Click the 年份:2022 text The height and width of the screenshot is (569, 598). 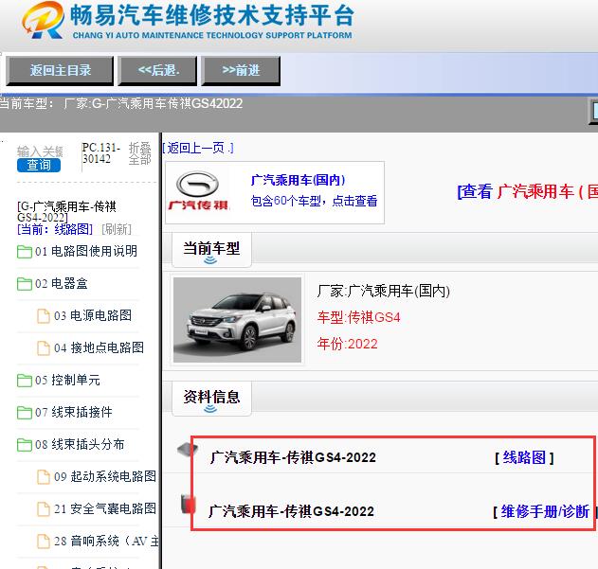click(348, 344)
